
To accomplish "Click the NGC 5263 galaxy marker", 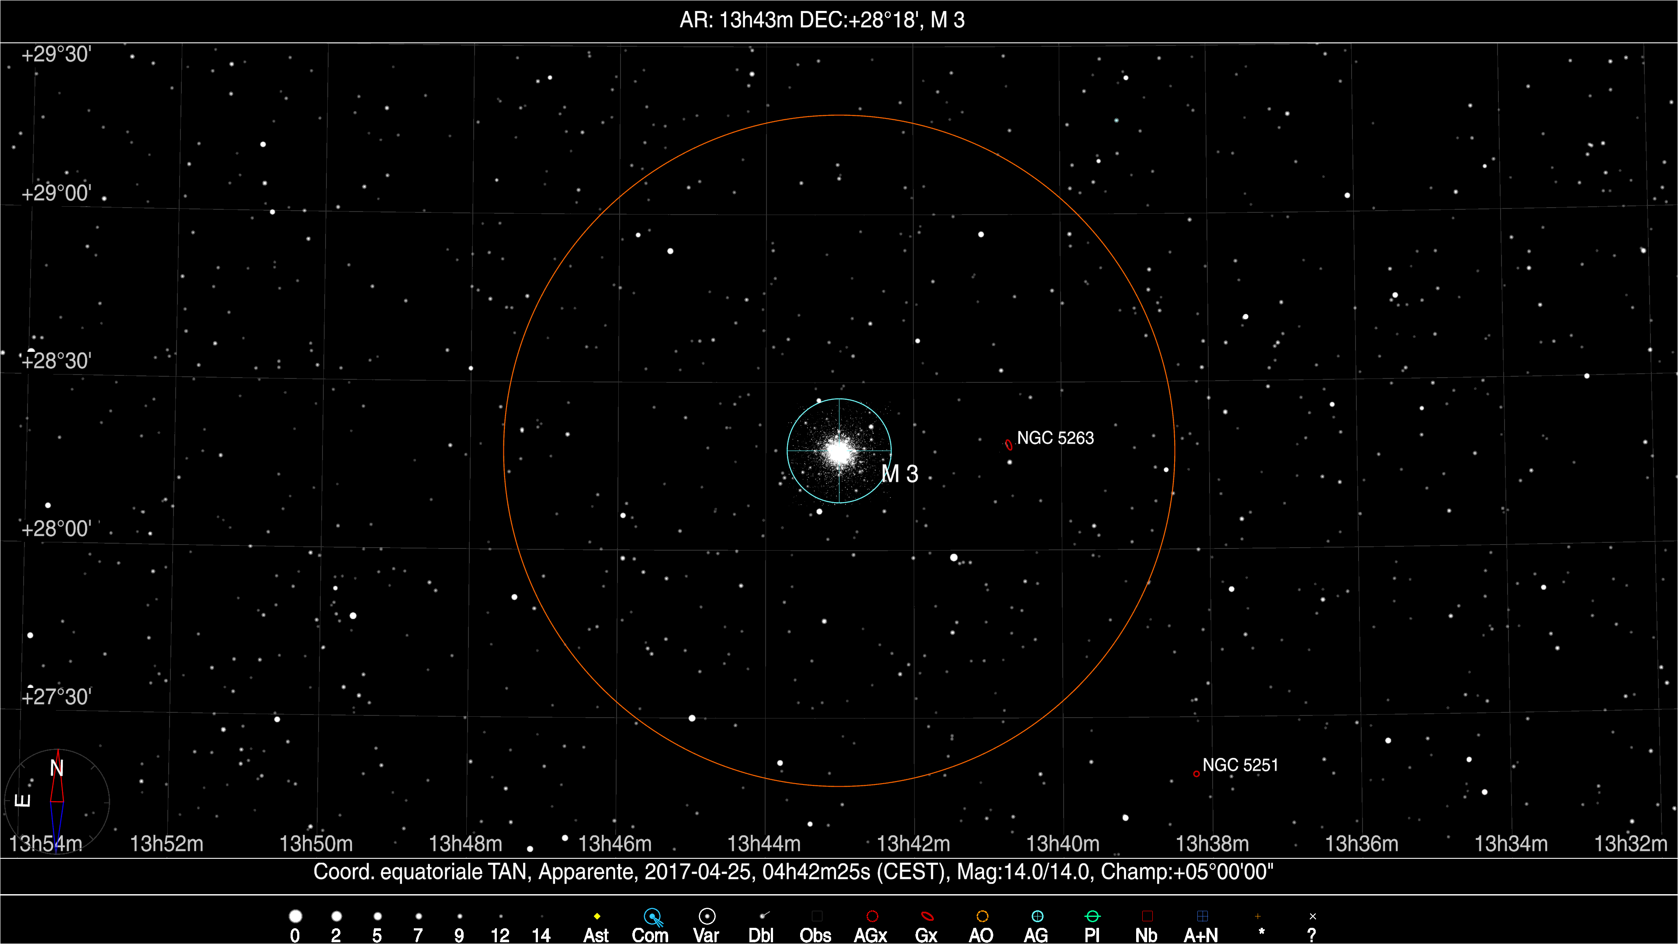I will coord(1009,446).
